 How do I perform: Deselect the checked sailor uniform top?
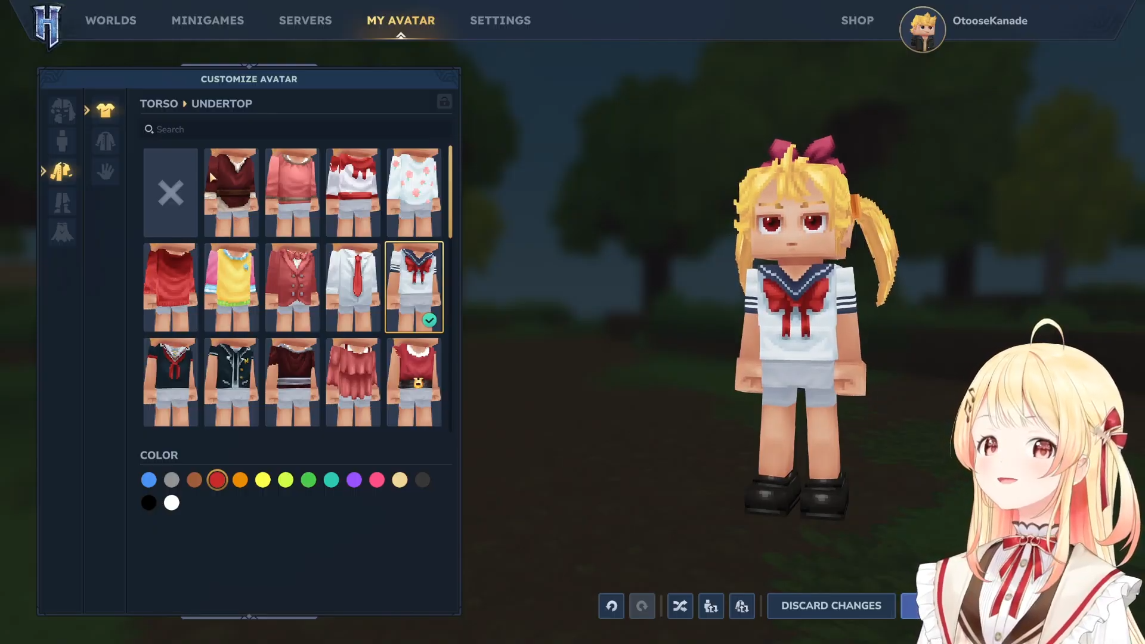[x=414, y=287]
